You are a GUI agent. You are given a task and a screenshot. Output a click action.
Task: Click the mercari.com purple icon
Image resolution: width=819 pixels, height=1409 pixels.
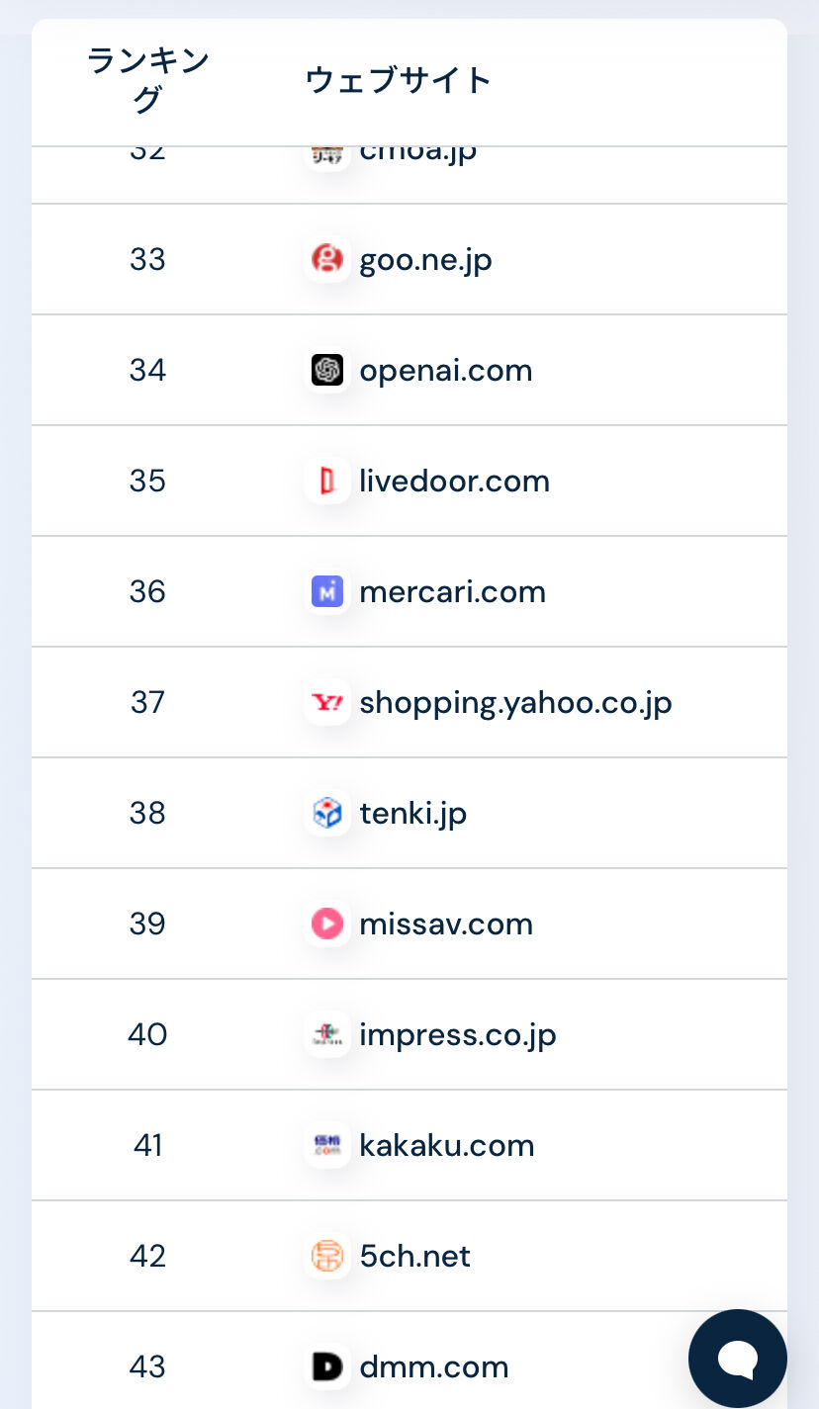coord(326,592)
